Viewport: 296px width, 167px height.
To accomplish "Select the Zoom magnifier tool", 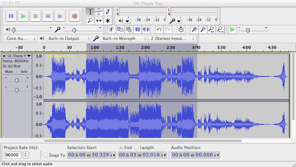I will click(x=90, y=20).
